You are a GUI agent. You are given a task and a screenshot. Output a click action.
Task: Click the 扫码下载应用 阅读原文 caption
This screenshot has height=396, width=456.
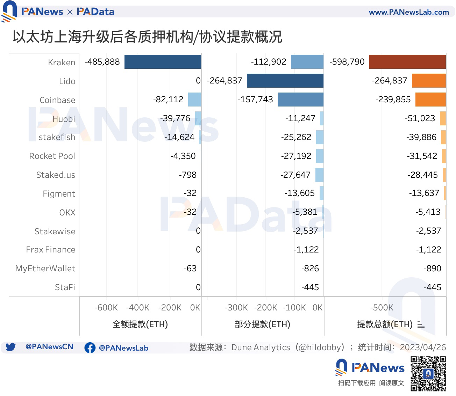tap(371, 383)
